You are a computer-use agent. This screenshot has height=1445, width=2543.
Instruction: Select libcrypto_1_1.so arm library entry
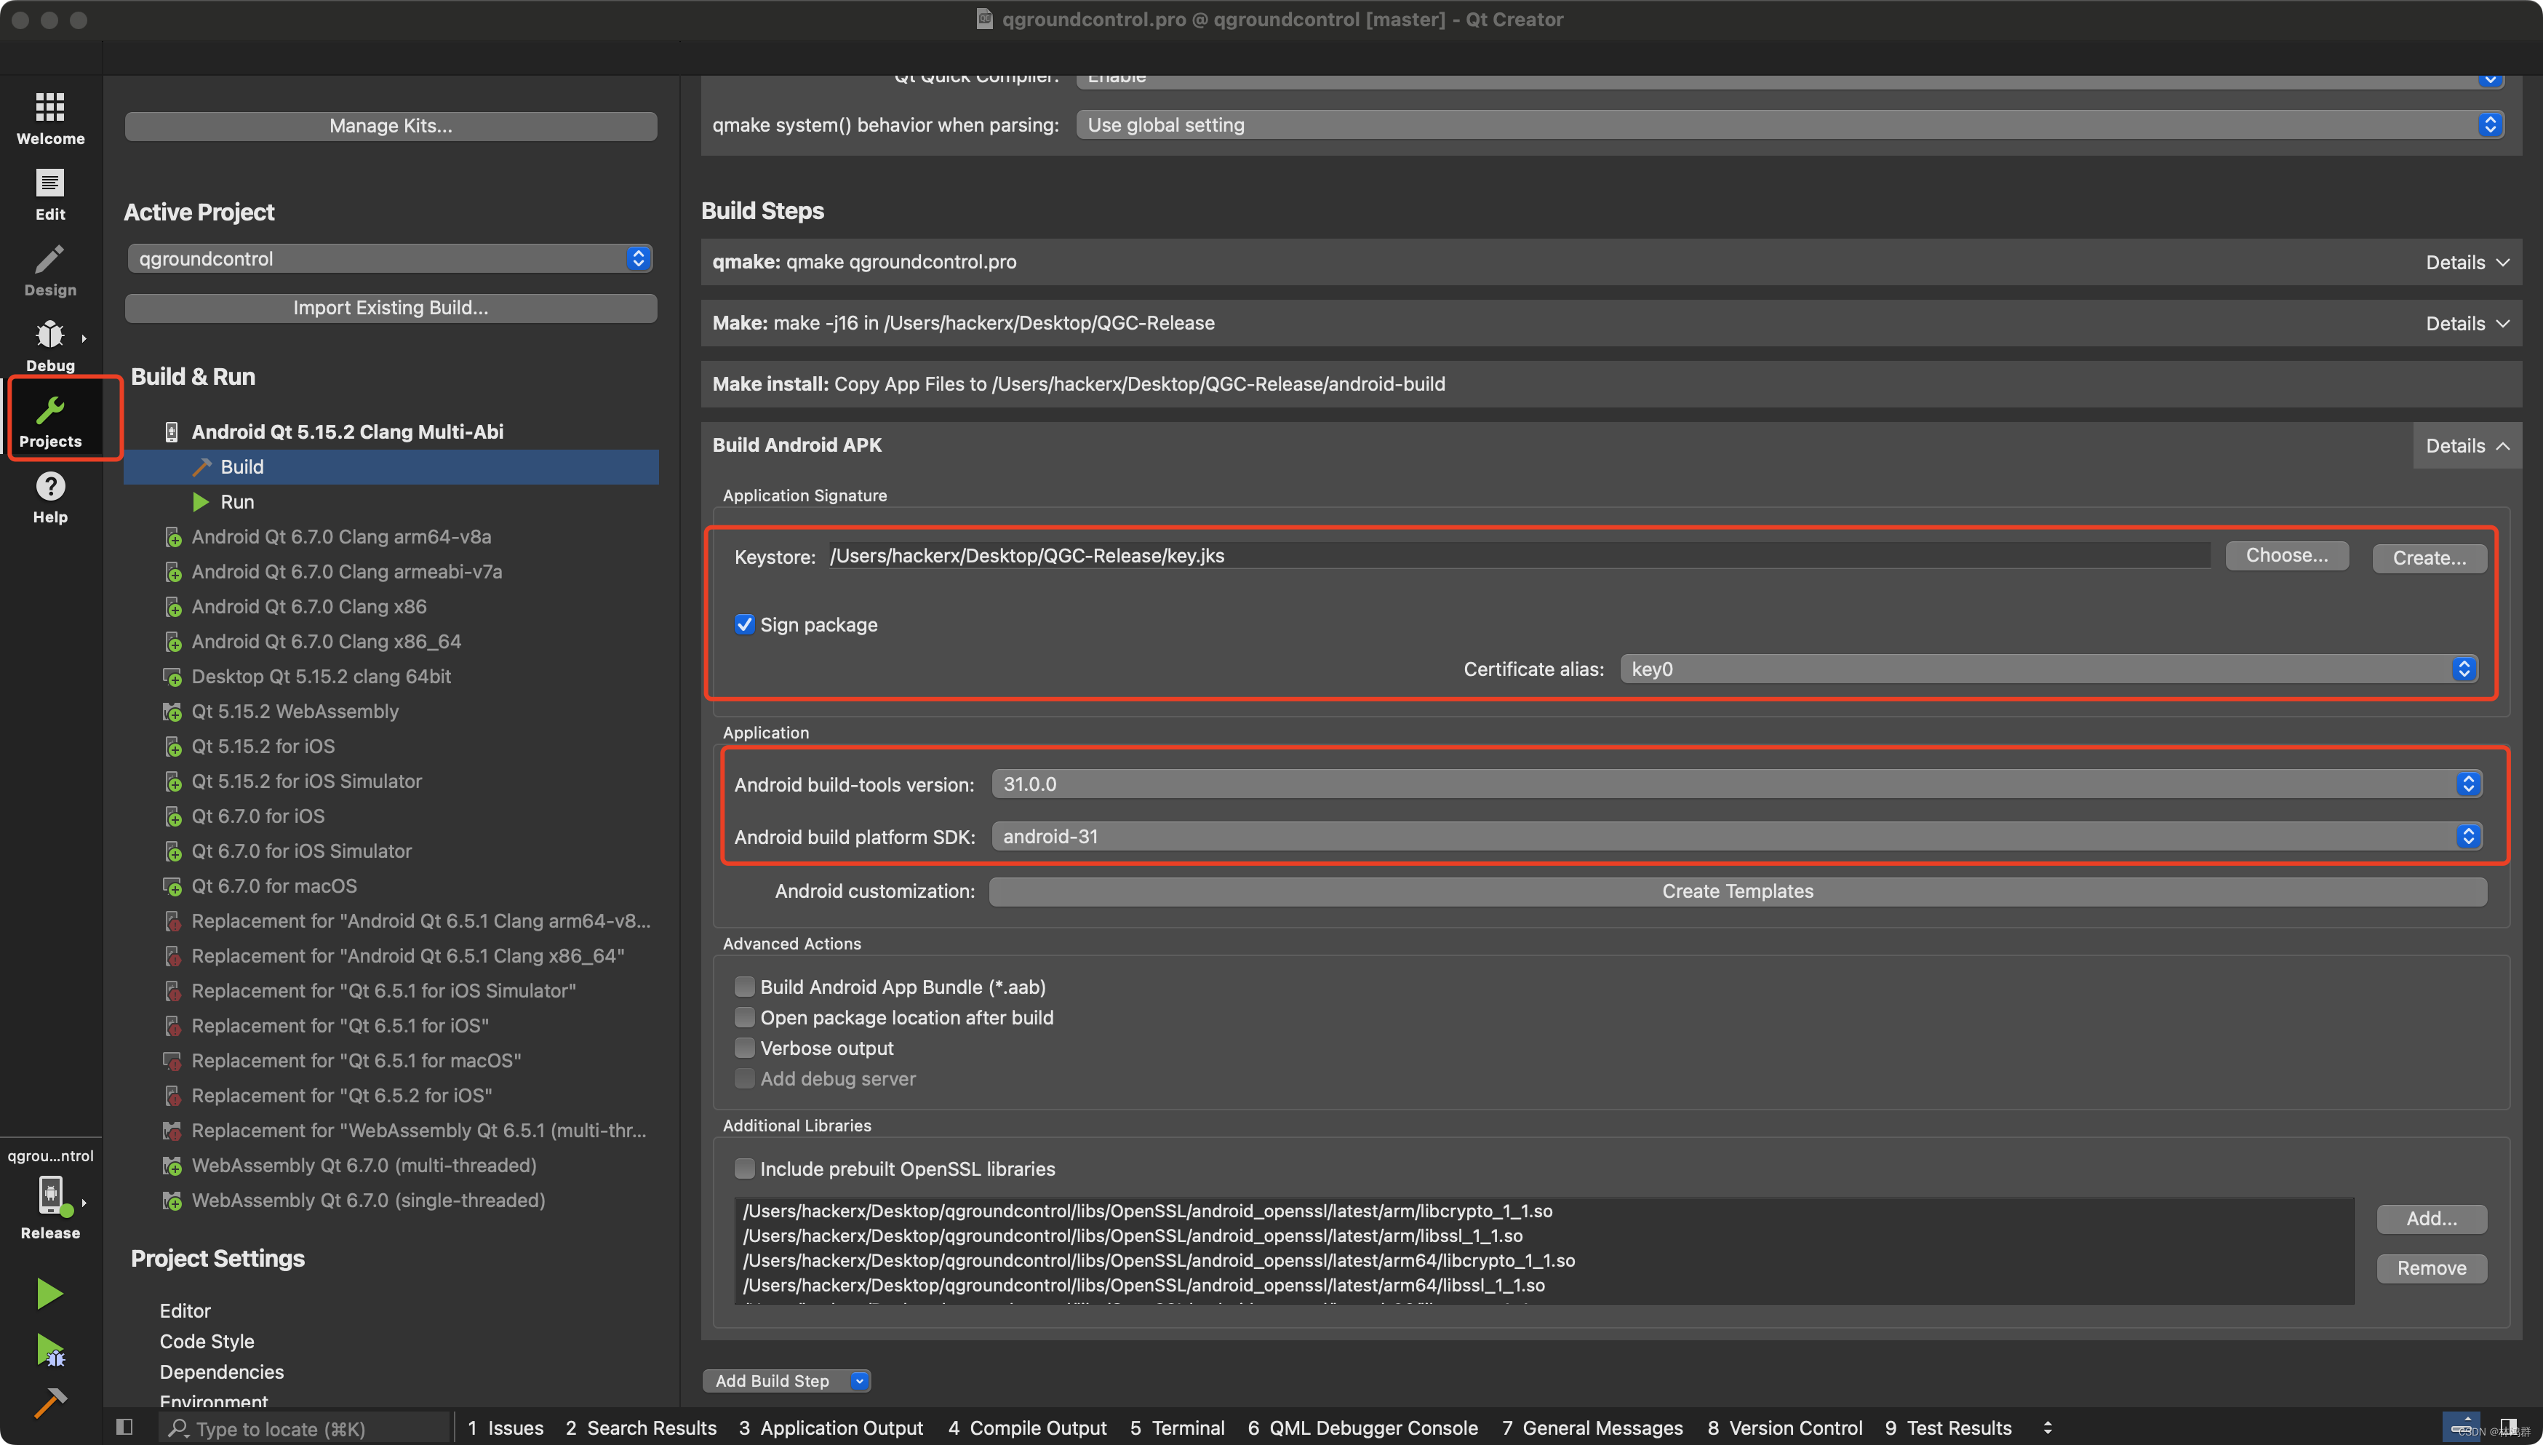pyautogui.click(x=1148, y=1211)
